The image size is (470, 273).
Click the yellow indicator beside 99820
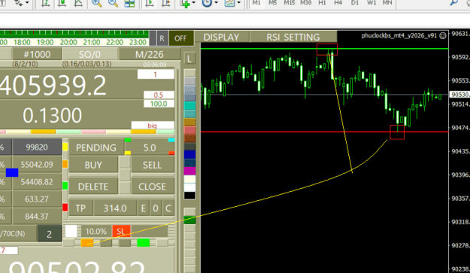coord(65,147)
